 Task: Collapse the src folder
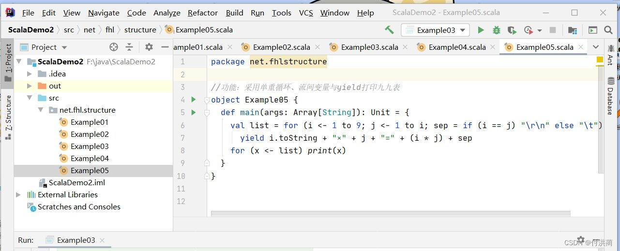click(x=30, y=98)
